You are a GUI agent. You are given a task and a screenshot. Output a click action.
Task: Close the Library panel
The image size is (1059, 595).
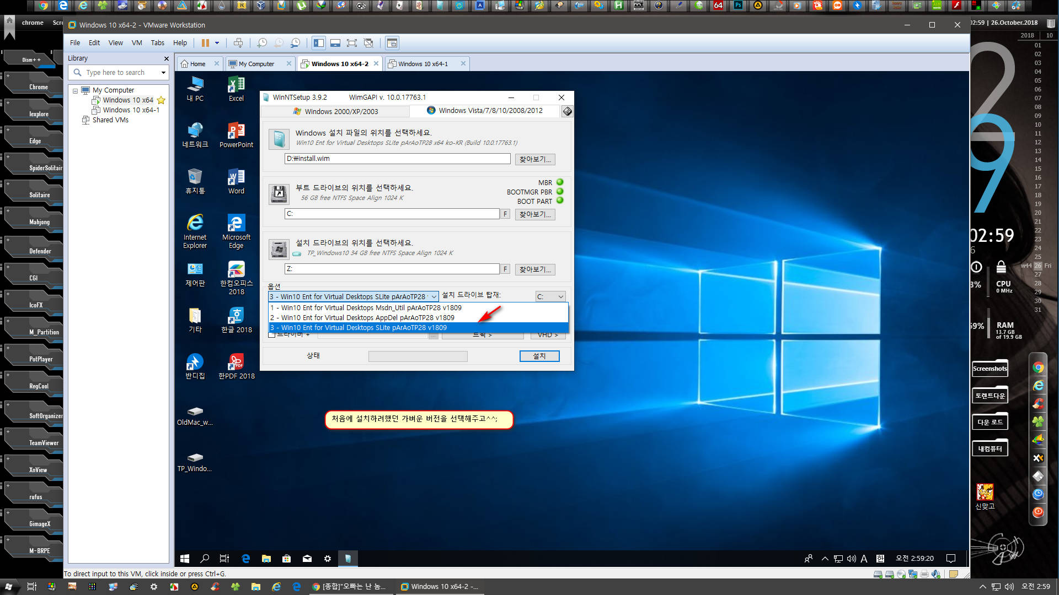click(166, 58)
